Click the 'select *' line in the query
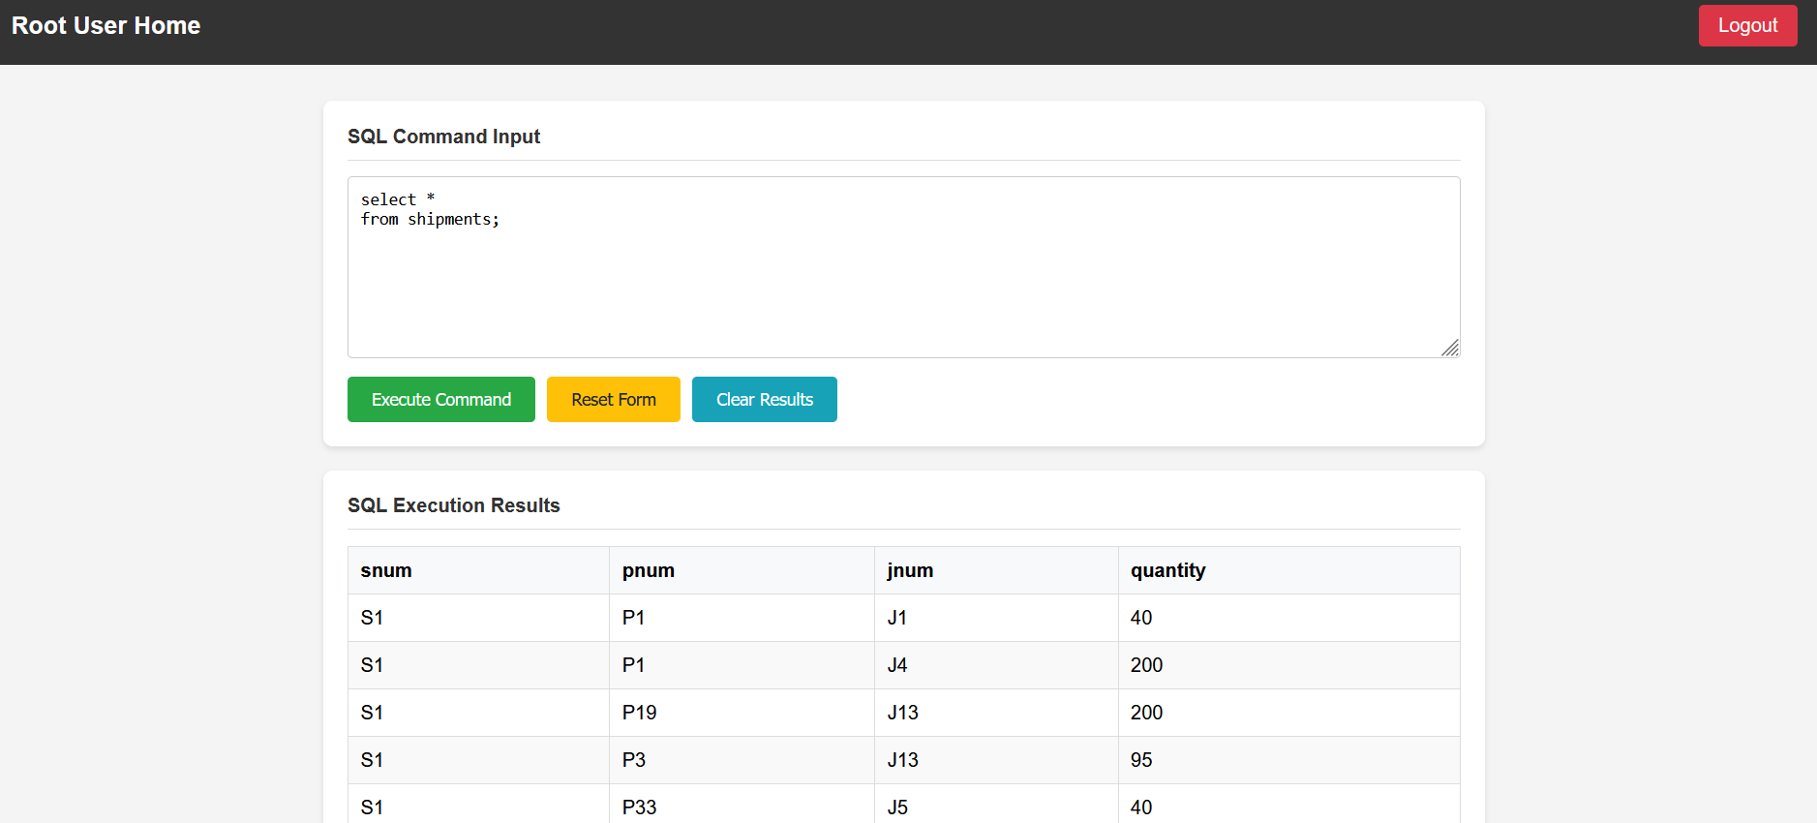The width and height of the screenshot is (1817, 823). [398, 199]
